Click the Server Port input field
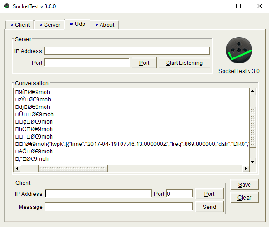The image size is (269, 227). [x=87, y=63]
